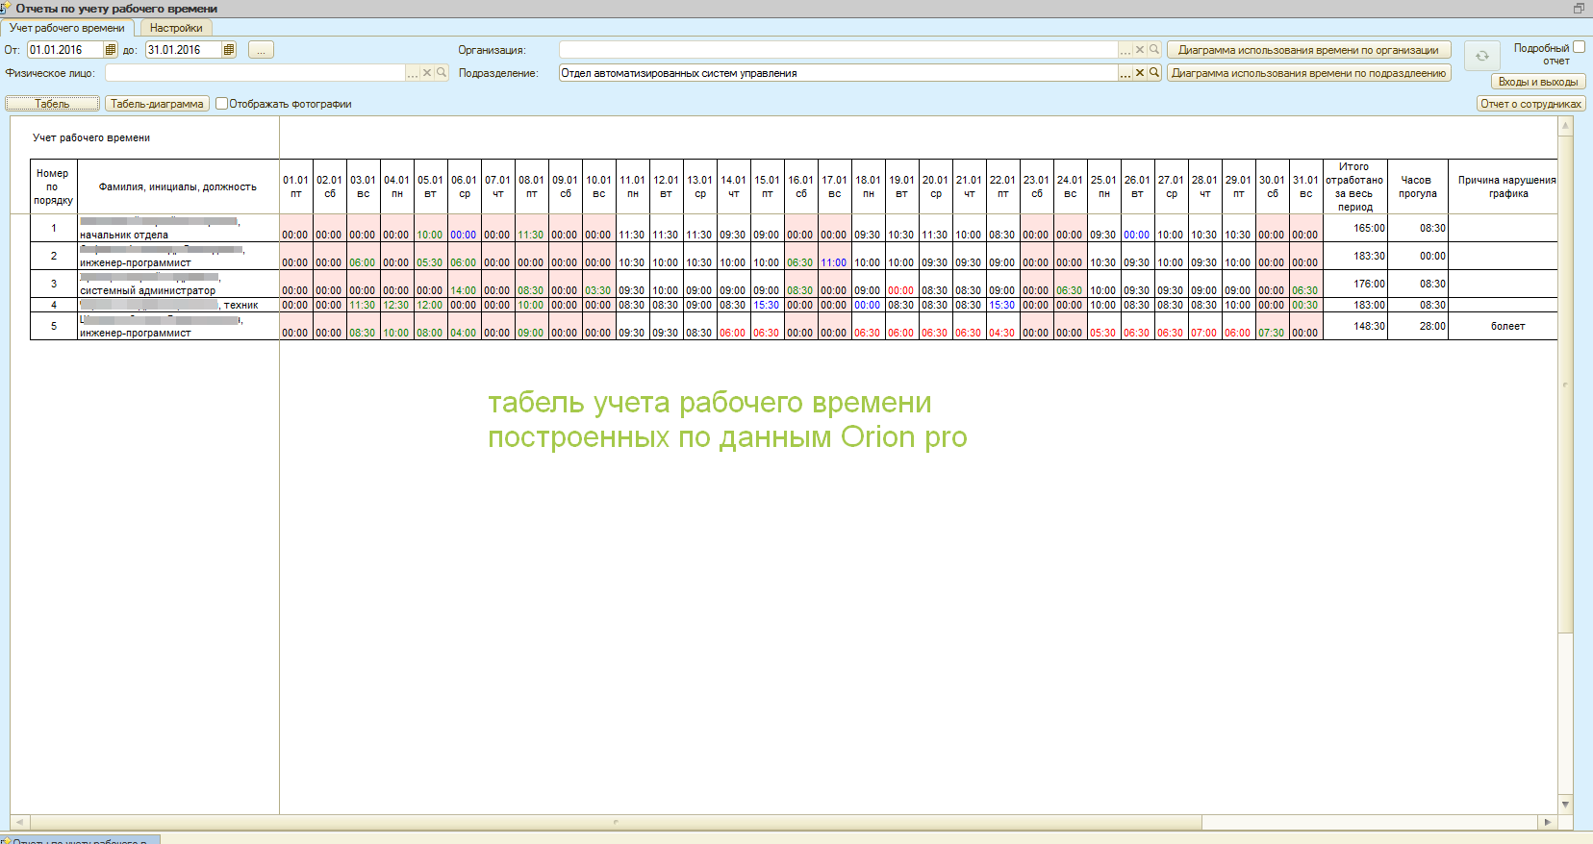Image resolution: width=1593 pixels, height=844 pixels.
Task: Click the 'Часов прогула' column header
Action: coord(1417,186)
